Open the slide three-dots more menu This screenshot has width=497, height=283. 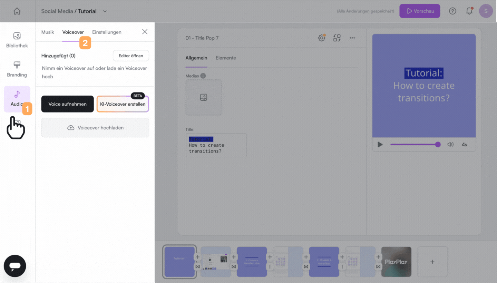[352, 38]
